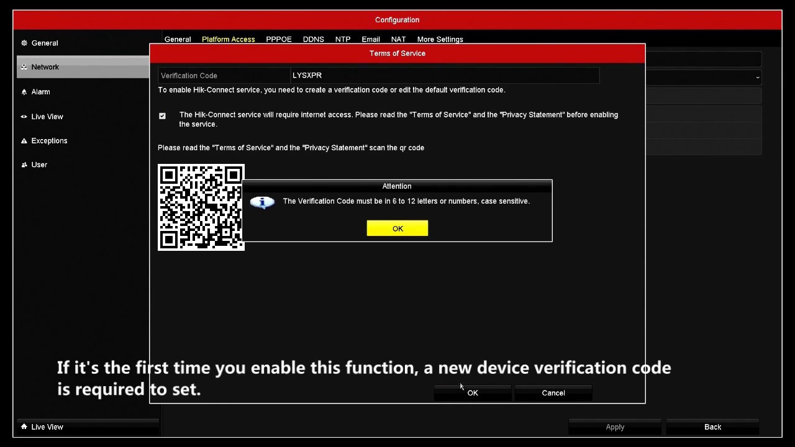Viewport: 795px width, 447px height.
Task: Click the Network icon in sidebar
Action: click(x=24, y=67)
